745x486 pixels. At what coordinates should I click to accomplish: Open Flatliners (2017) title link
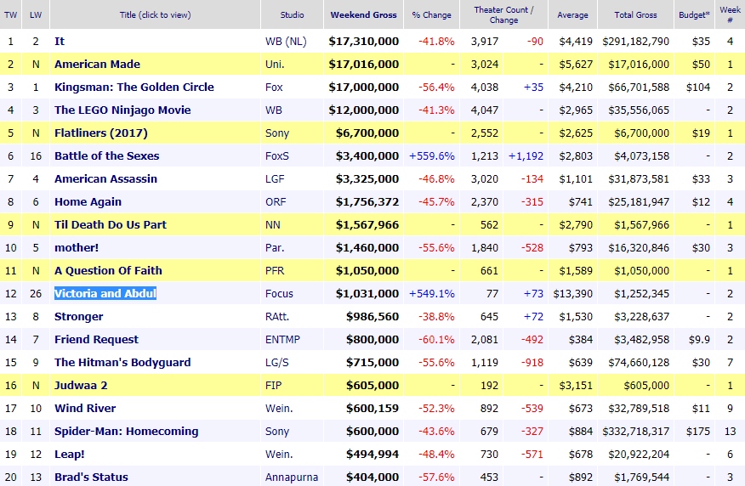click(101, 133)
